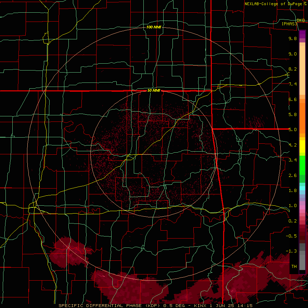Pick the pink swatch on the color bar
Image resolution: width=308 pixels, height=308 pixels.
[302, 207]
